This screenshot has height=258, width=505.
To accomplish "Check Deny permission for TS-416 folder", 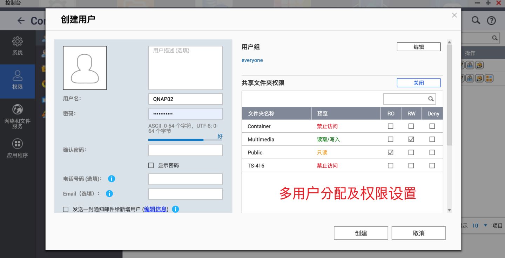I will [x=432, y=165].
